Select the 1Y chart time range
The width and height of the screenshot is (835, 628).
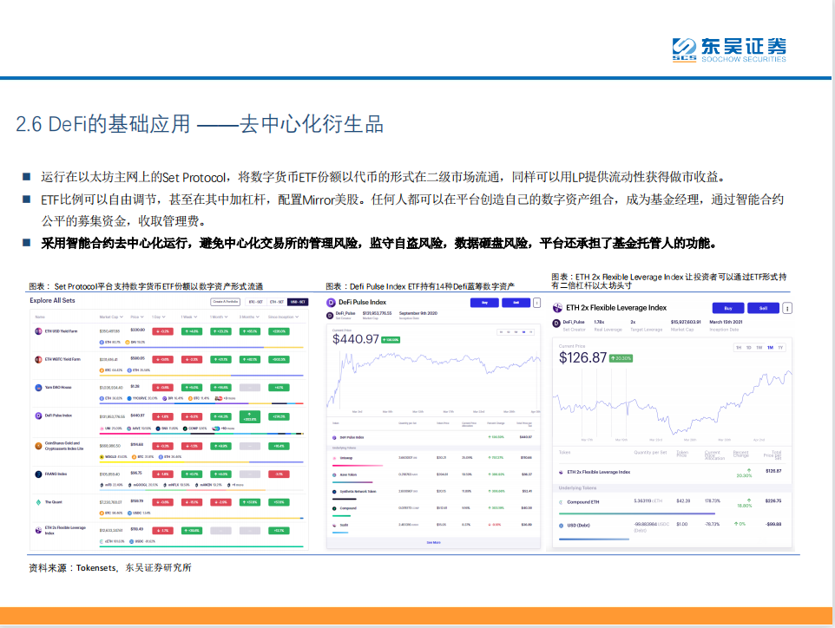pos(781,347)
